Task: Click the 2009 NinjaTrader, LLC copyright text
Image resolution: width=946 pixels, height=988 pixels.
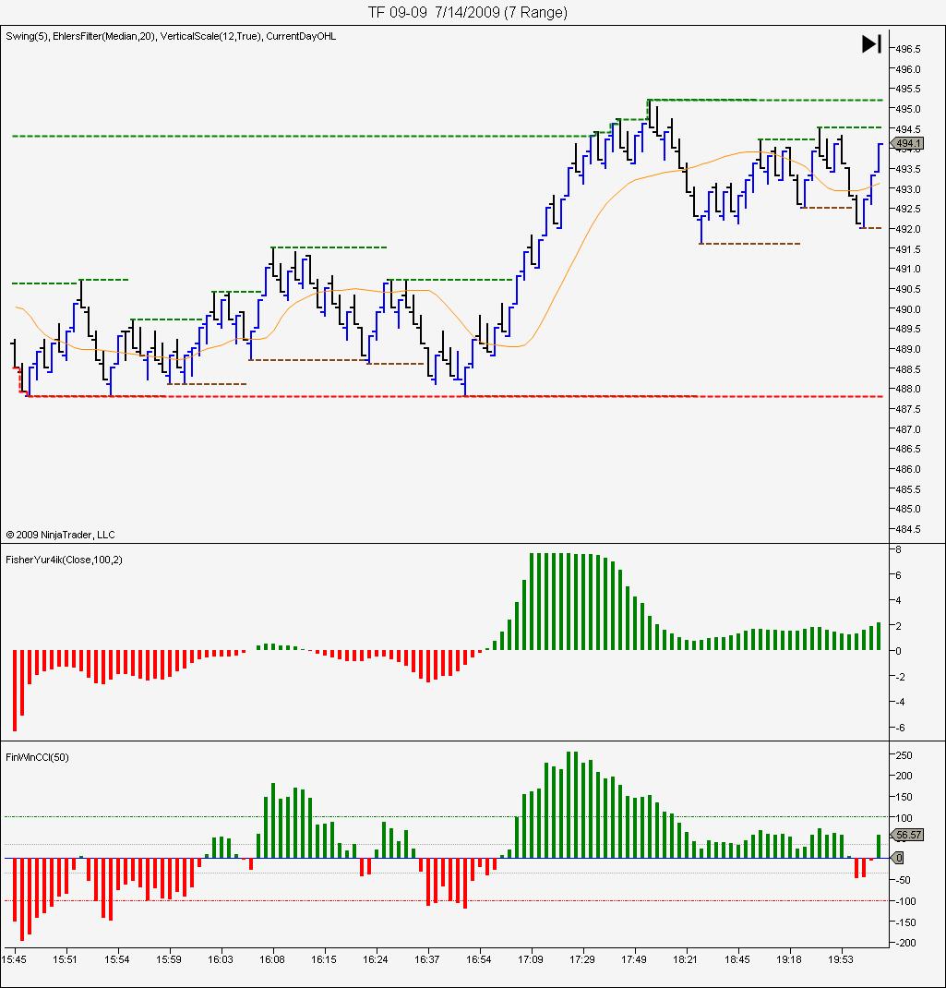Action: (61, 535)
